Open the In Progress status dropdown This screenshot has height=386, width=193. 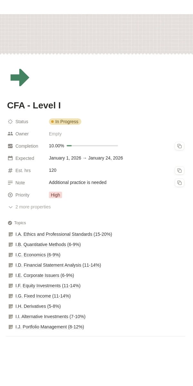point(65,122)
